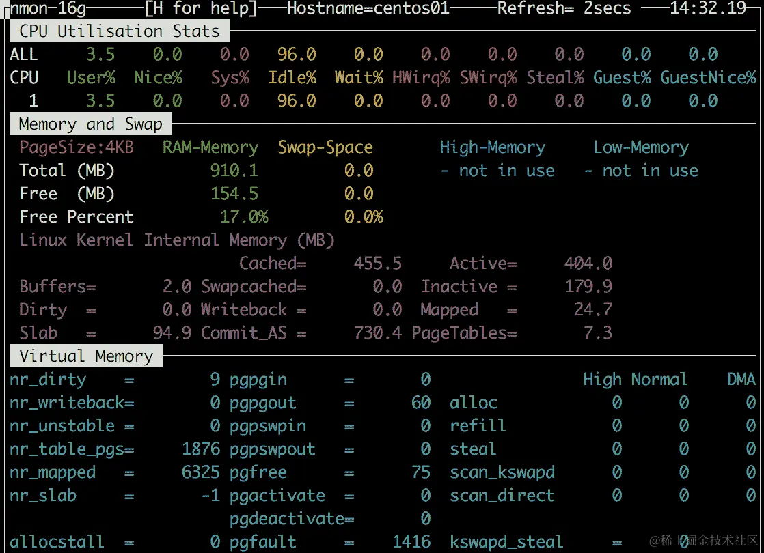Click the PageSize:4KB label

[x=77, y=147]
